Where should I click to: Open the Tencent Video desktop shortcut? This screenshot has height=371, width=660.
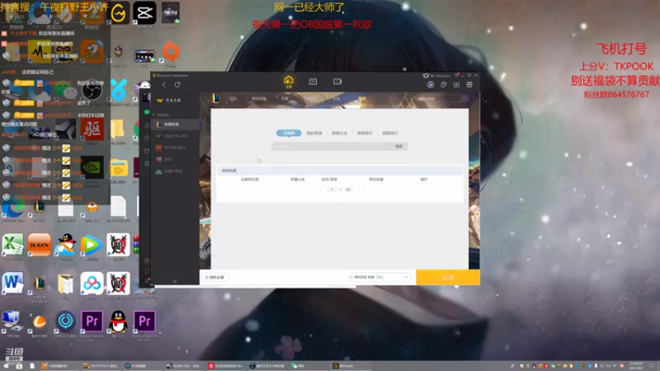tap(92, 245)
